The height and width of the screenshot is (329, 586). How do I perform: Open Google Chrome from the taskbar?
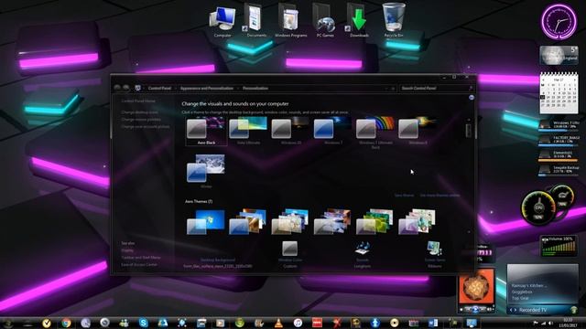point(66,323)
